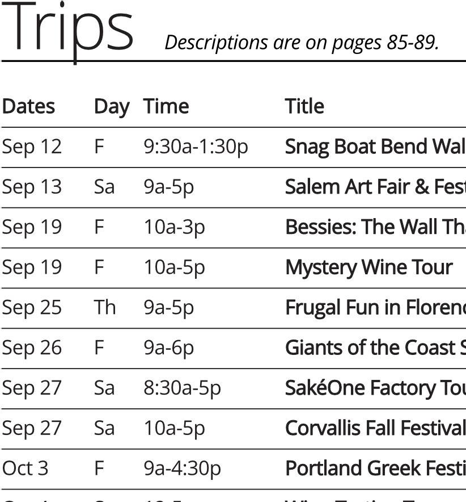
Task: Click the Sep 12 date cell
Action: (32, 147)
